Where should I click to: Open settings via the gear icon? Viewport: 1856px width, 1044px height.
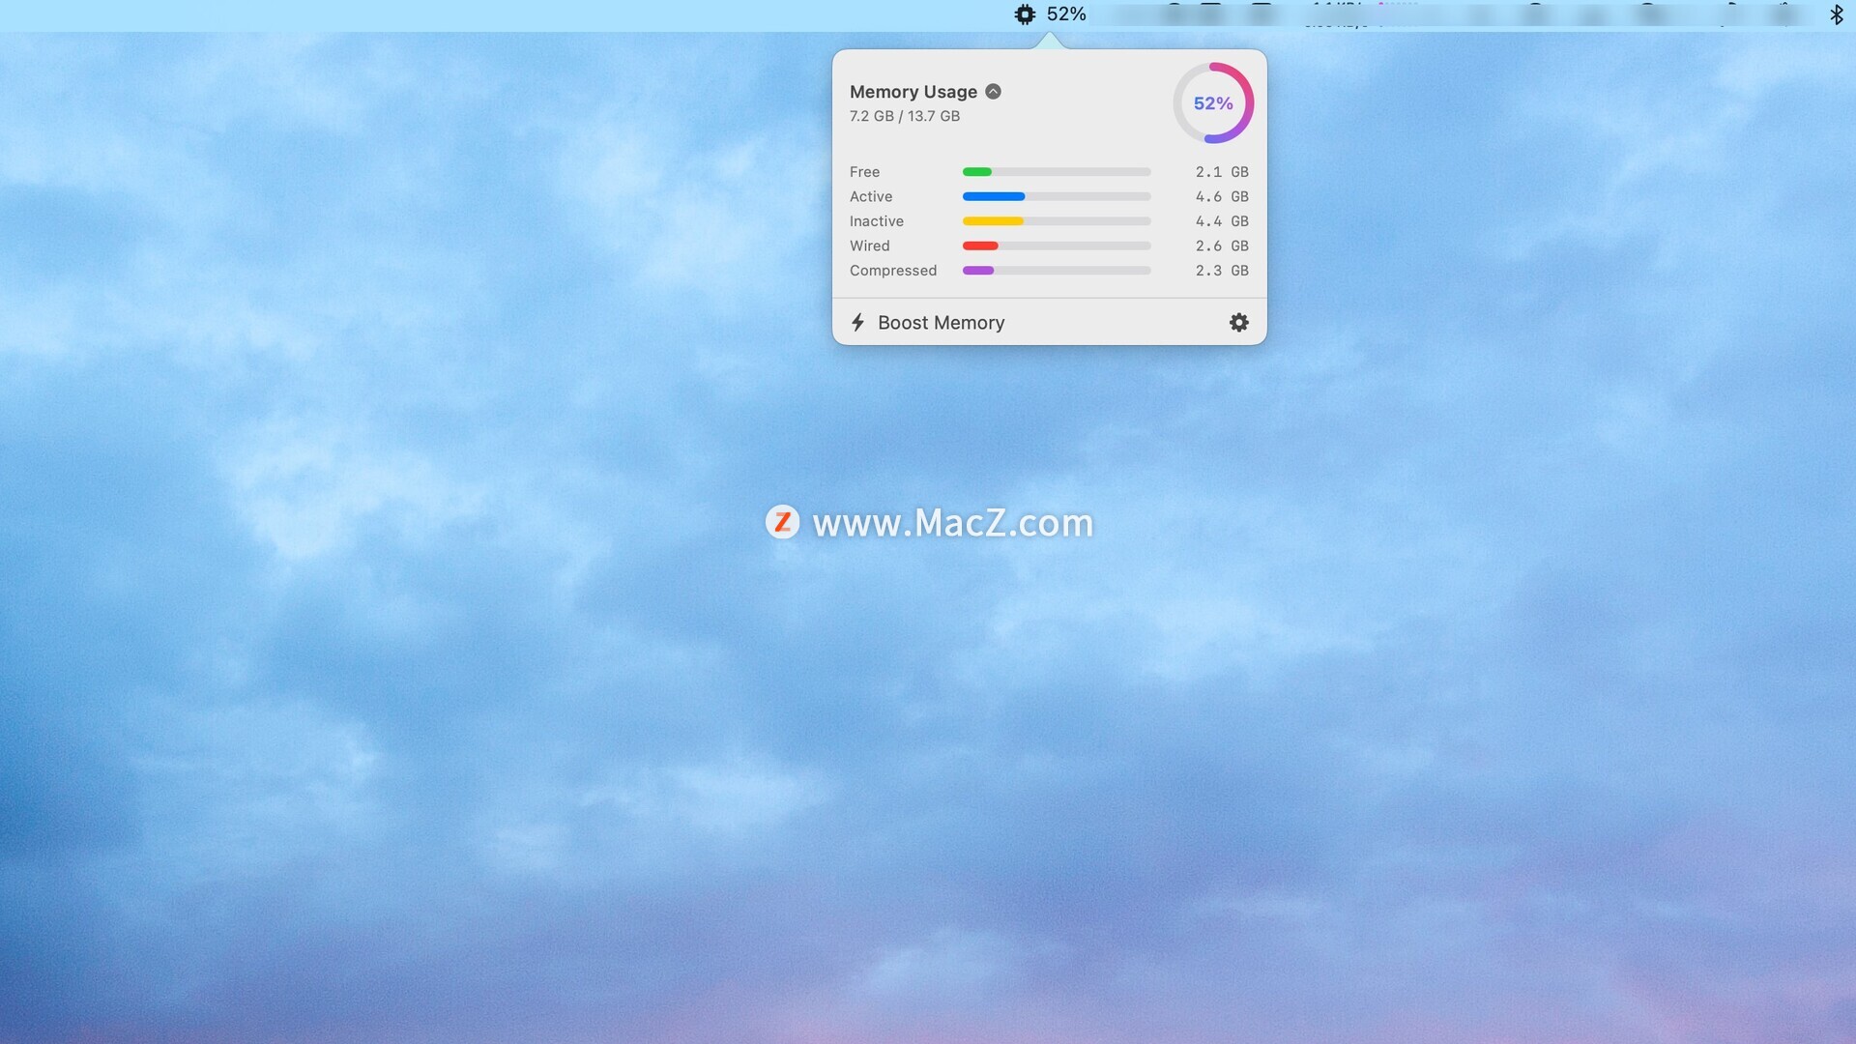tap(1238, 323)
